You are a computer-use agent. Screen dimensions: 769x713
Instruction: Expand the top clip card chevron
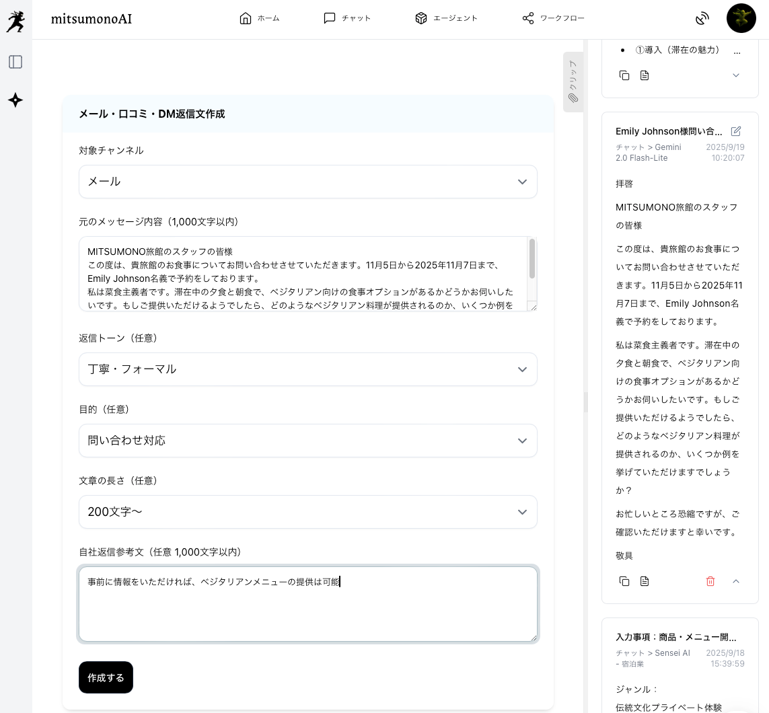point(736,75)
